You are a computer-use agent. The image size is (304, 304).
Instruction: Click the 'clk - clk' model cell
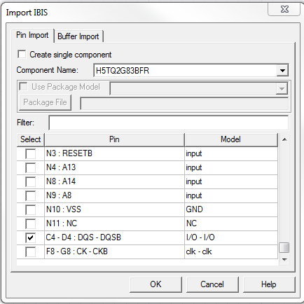point(231,251)
